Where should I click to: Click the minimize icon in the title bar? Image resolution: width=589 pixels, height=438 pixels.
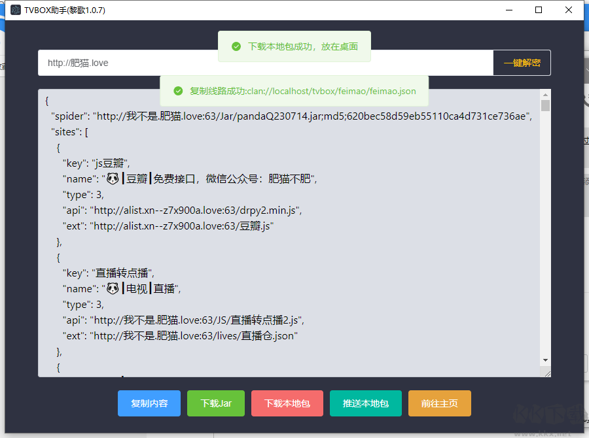pos(509,10)
